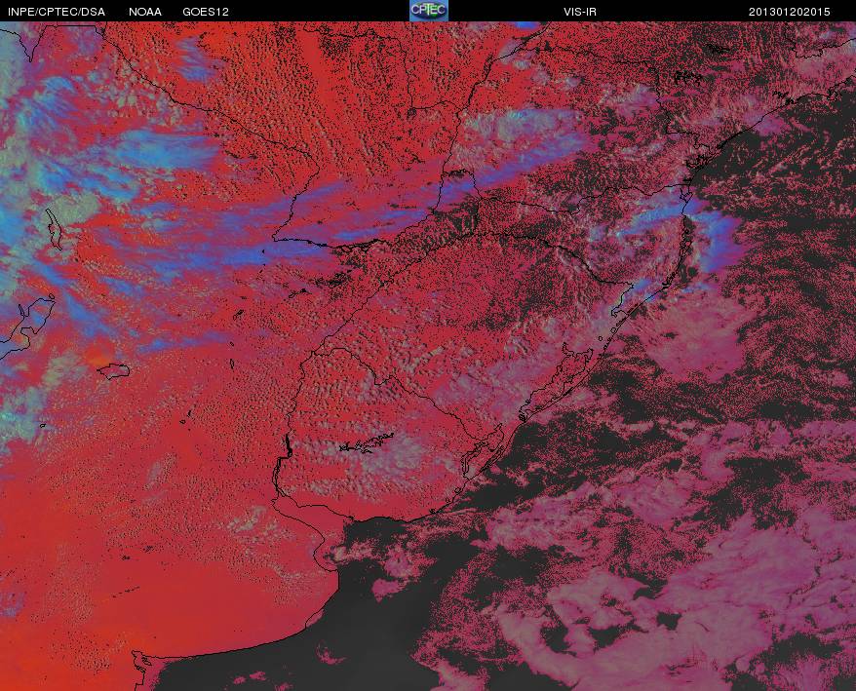This screenshot has height=691, width=856.
Task: Click the NOAA label in header
Action: [x=144, y=12]
